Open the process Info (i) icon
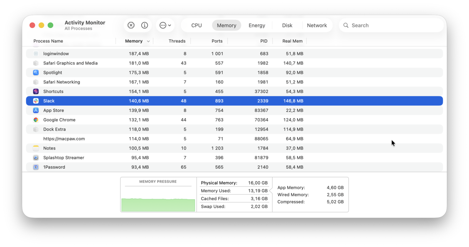 tap(145, 25)
